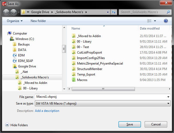Click the file list horizontal scrollbar thumb
Screen dimensions: 174x133
click(103, 89)
